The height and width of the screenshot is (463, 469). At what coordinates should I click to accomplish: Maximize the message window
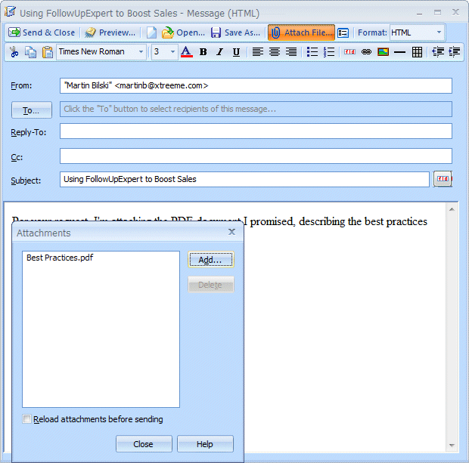(437, 13)
